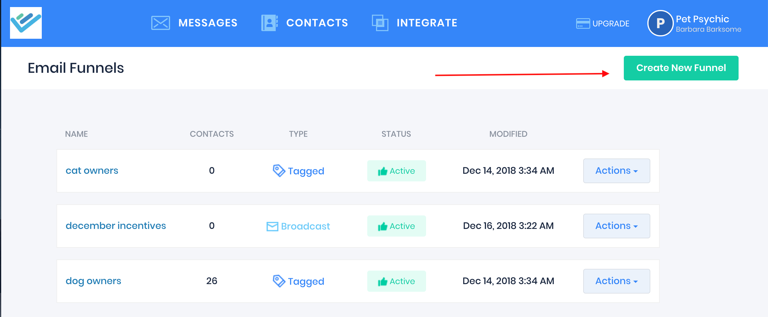Open the CONTACTS nav tab

click(317, 23)
